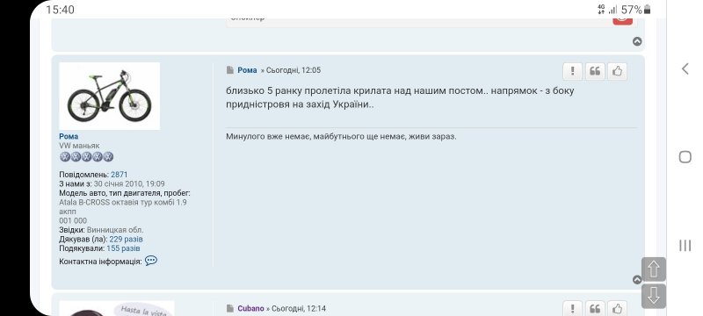This screenshot has width=703, height=316.
Task: View Рома's 2871 posts
Action: click(120, 174)
